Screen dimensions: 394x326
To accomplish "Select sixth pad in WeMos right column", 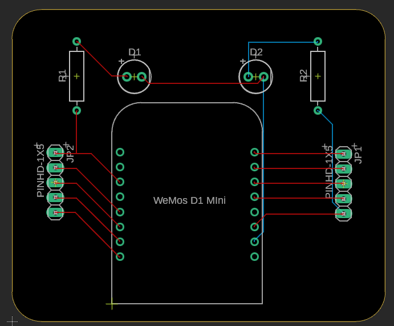I will point(254,227).
